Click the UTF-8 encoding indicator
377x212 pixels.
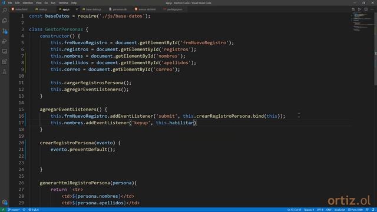coord(320,210)
